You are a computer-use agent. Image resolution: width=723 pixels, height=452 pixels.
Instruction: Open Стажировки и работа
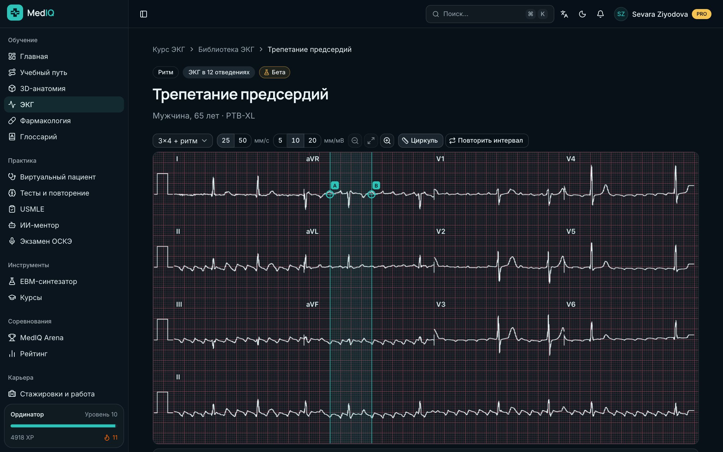(x=64, y=394)
